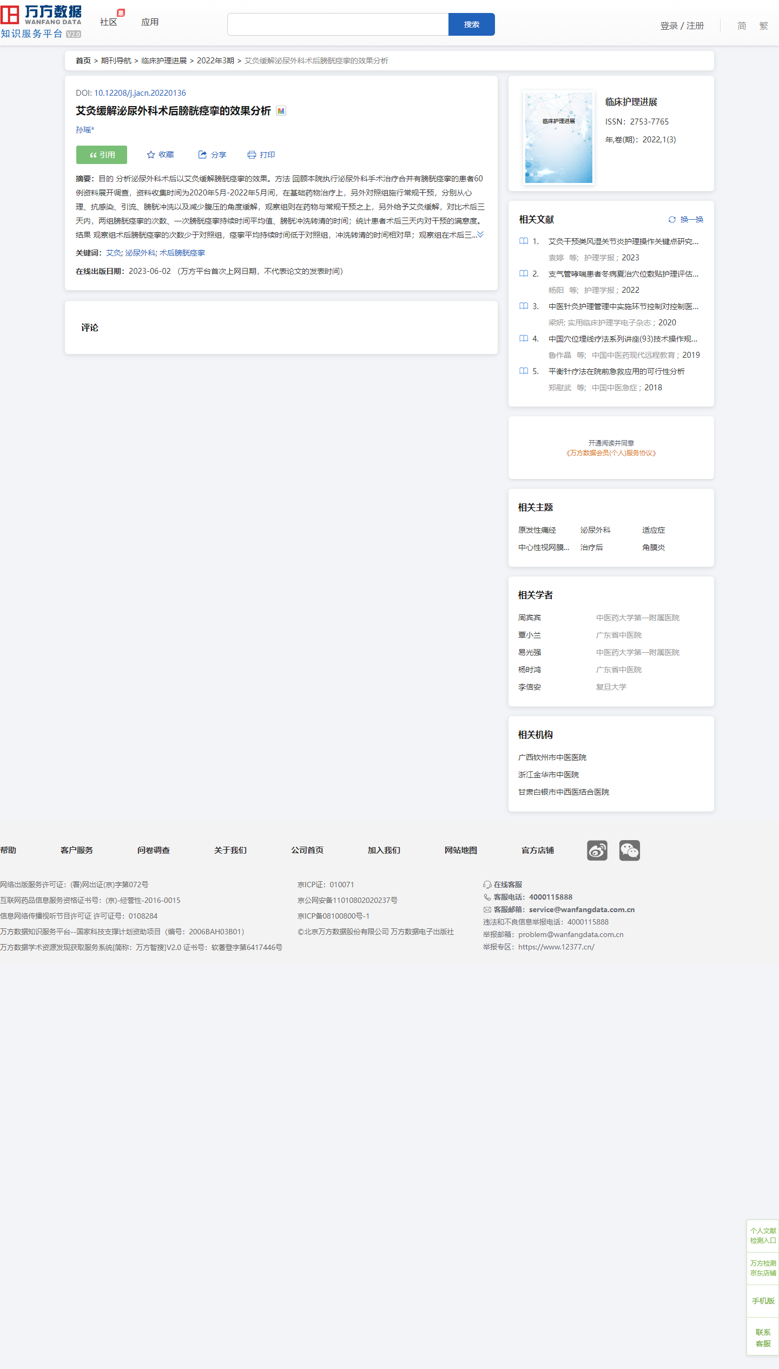Open scholar 李信安
The width and height of the screenshot is (779, 1369).
click(x=530, y=687)
